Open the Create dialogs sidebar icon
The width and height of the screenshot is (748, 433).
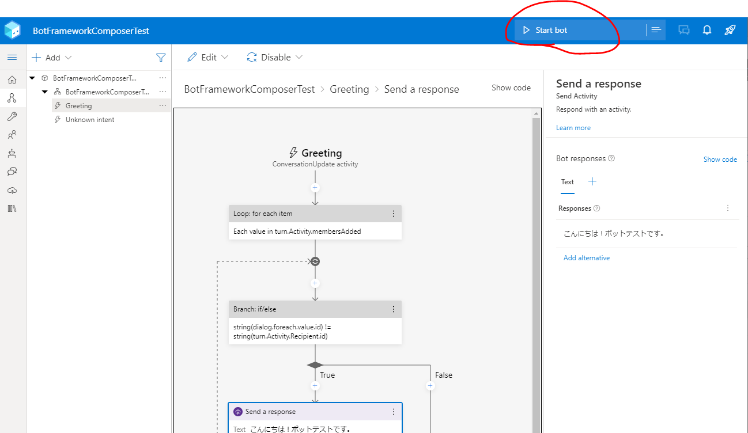[12, 98]
